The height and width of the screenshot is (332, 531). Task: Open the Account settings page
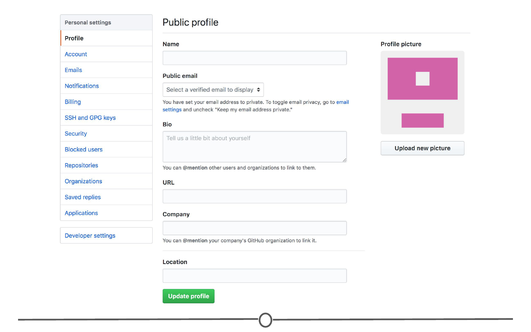pyautogui.click(x=76, y=54)
